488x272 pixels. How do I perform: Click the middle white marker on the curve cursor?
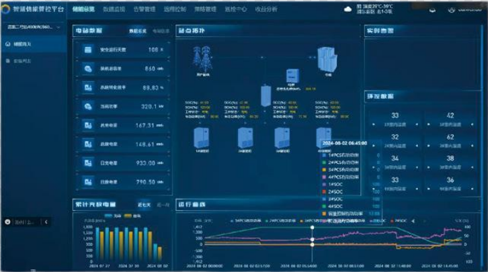coord(312,239)
